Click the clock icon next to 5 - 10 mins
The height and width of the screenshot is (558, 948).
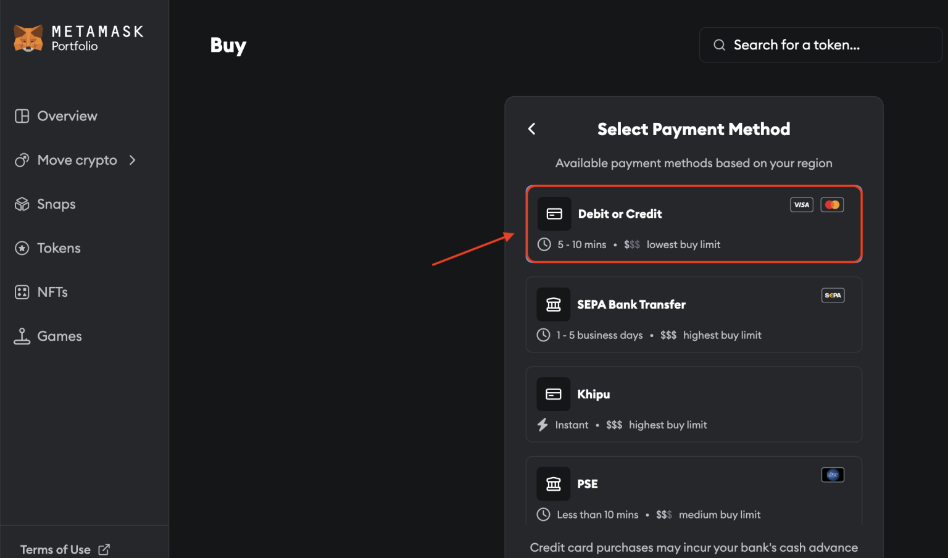544,244
